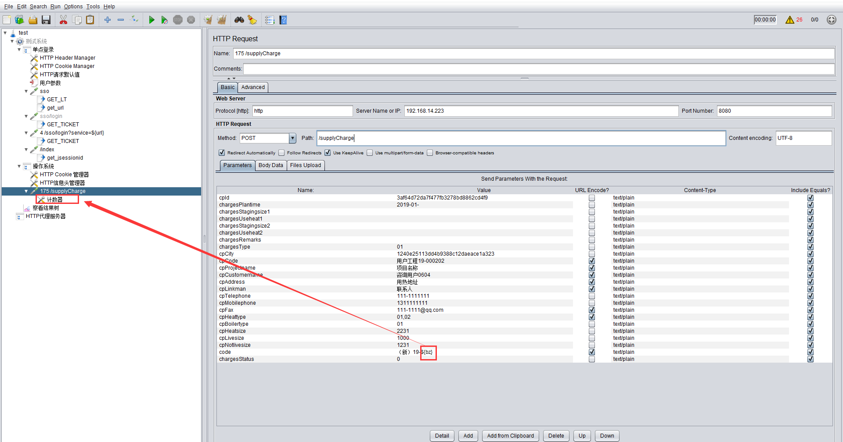Image resolution: width=843 pixels, height=442 pixels.
Task: Enable Browser-compatible headers checkbox
Action: (430, 153)
